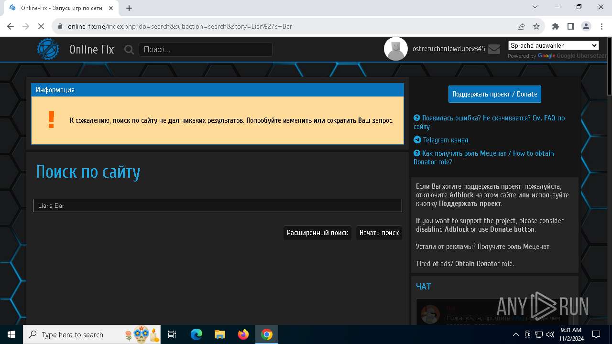Click the magnifier icon beside the header search field
This screenshot has height=344, width=612.
pyautogui.click(x=129, y=49)
